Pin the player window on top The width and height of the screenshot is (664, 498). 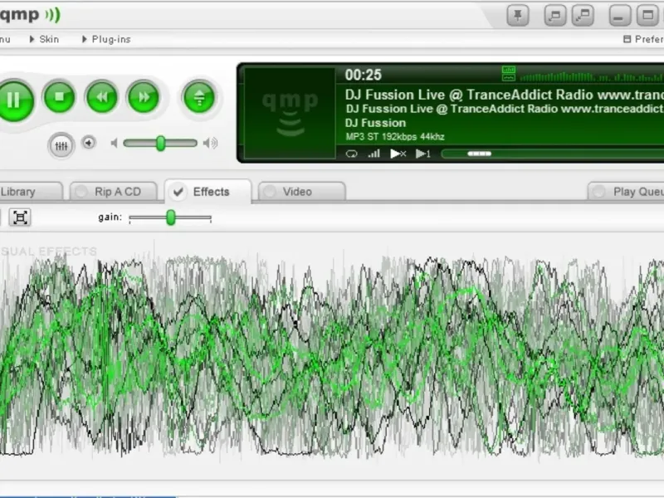click(517, 16)
